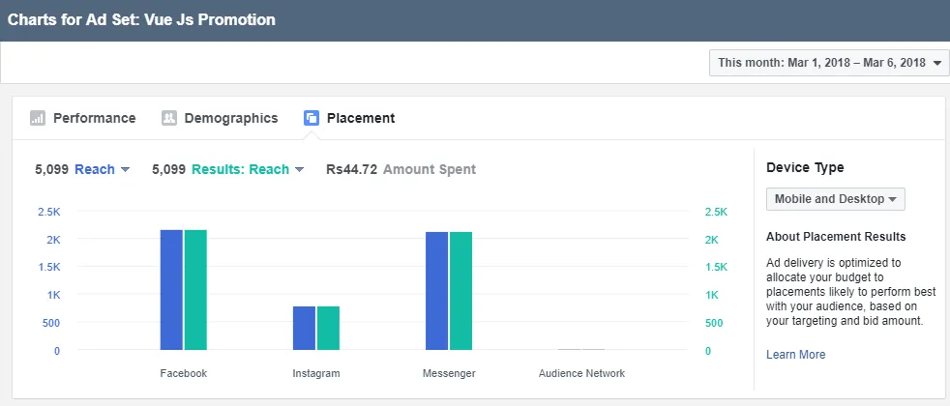
Task: Click the green Messenger results bar
Action: click(x=461, y=291)
